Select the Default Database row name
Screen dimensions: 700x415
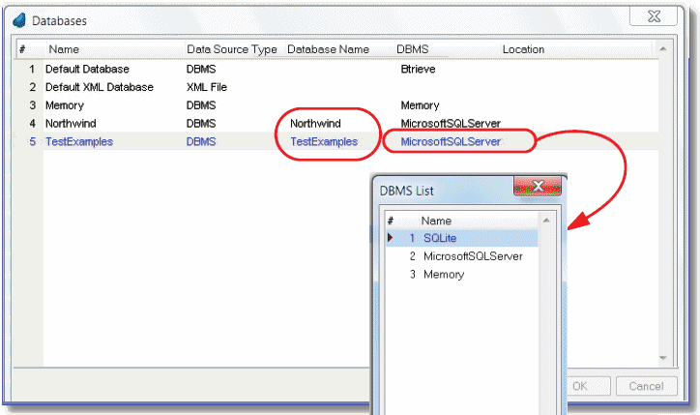(87, 70)
